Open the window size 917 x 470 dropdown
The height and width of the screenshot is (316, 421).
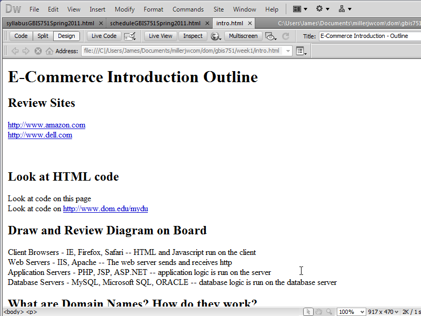coord(384,312)
